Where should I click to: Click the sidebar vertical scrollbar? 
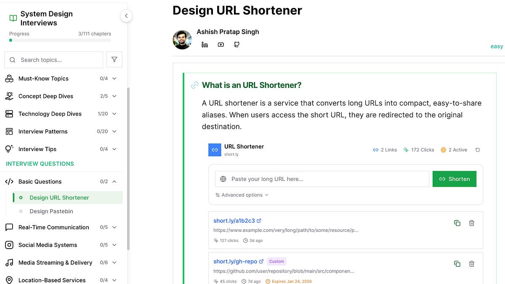[128, 168]
